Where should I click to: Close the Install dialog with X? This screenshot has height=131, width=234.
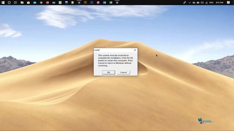[x=135, y=50]
